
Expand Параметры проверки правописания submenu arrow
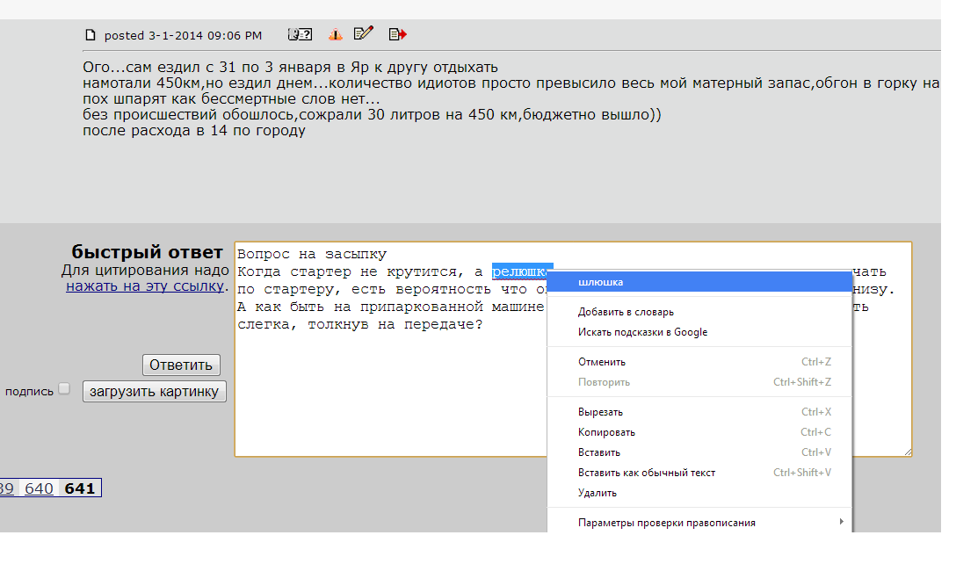(842, 522)
